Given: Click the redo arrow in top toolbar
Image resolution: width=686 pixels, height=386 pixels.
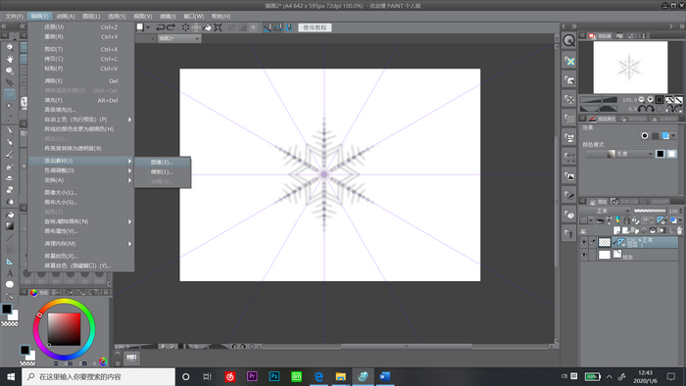Looking at the screenshot, I should coord(171,27).
